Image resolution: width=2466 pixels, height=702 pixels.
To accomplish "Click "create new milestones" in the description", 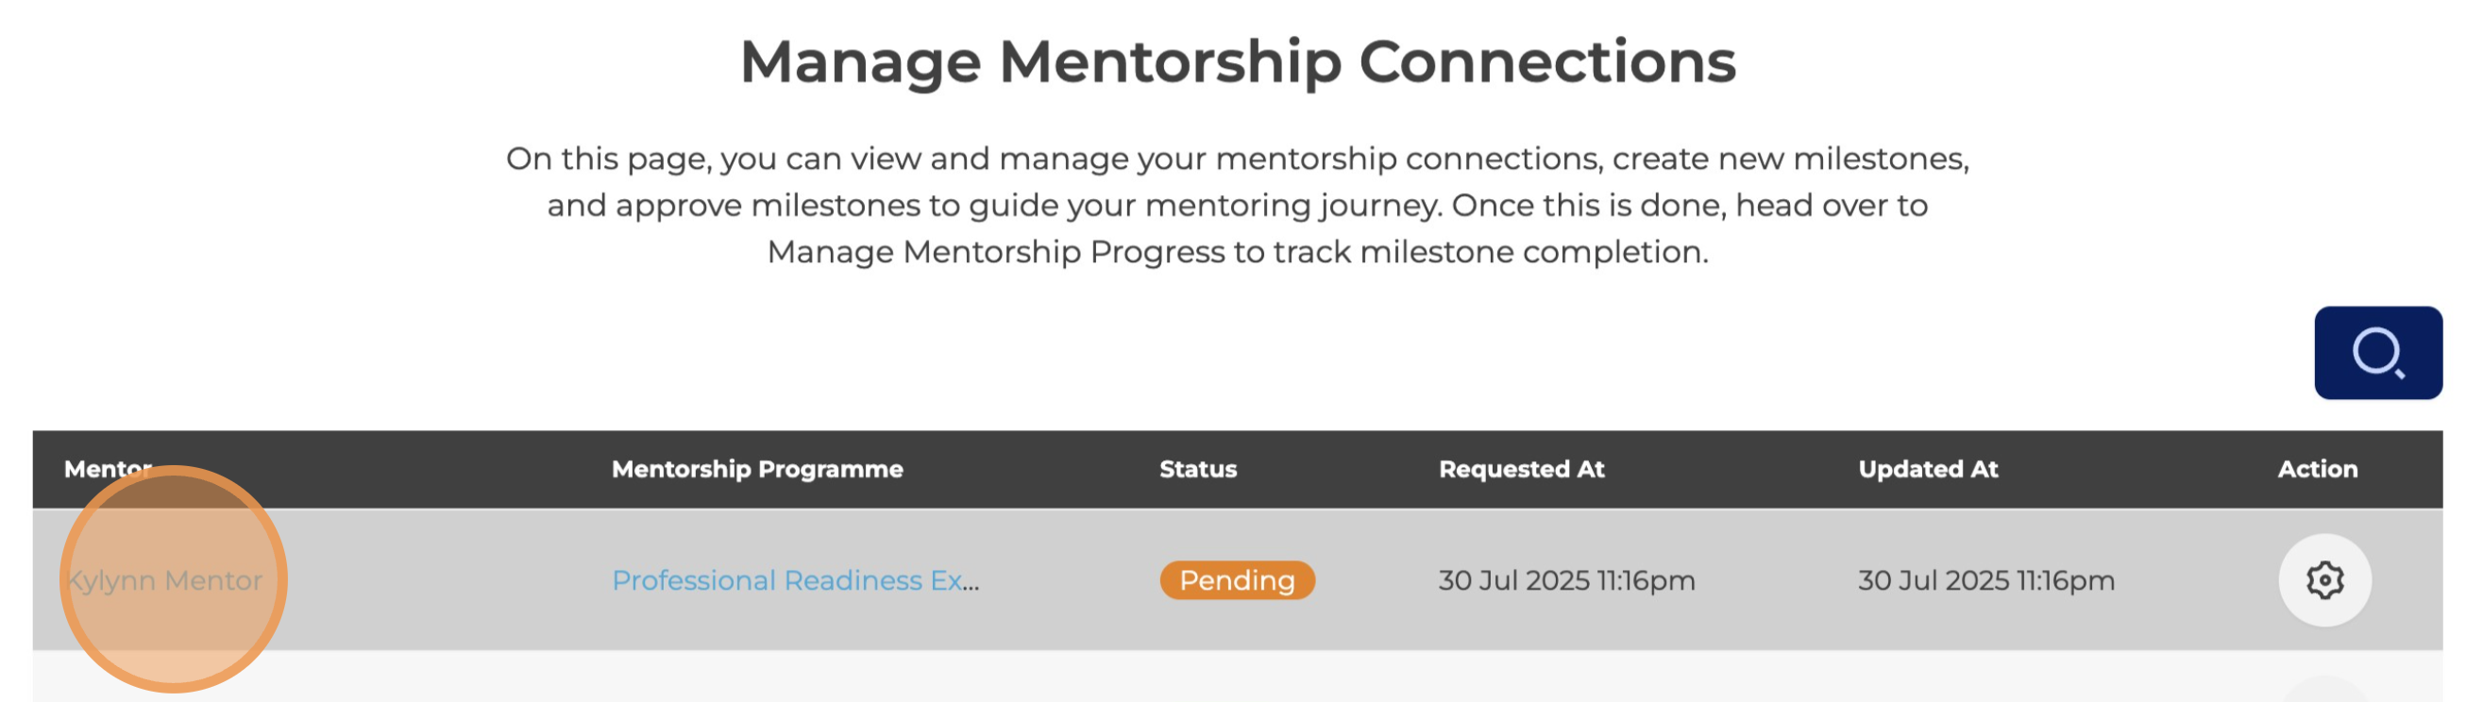I will click(x=1790, y=159).
